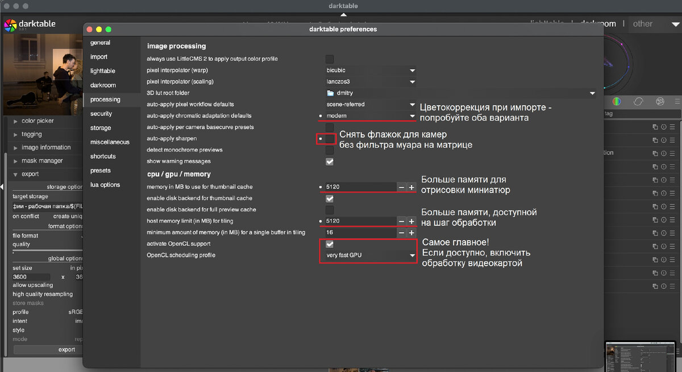The width and height of the screenshot is (682, 372).
Task: Open the effects module group icon
Action: pos(660,101)
